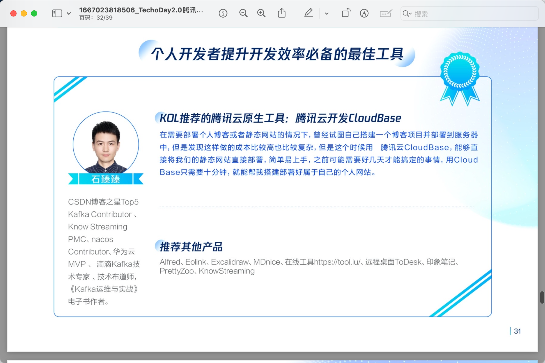
Task: Open sidebar view options dropdown
Action: click(x=69, y=13)
